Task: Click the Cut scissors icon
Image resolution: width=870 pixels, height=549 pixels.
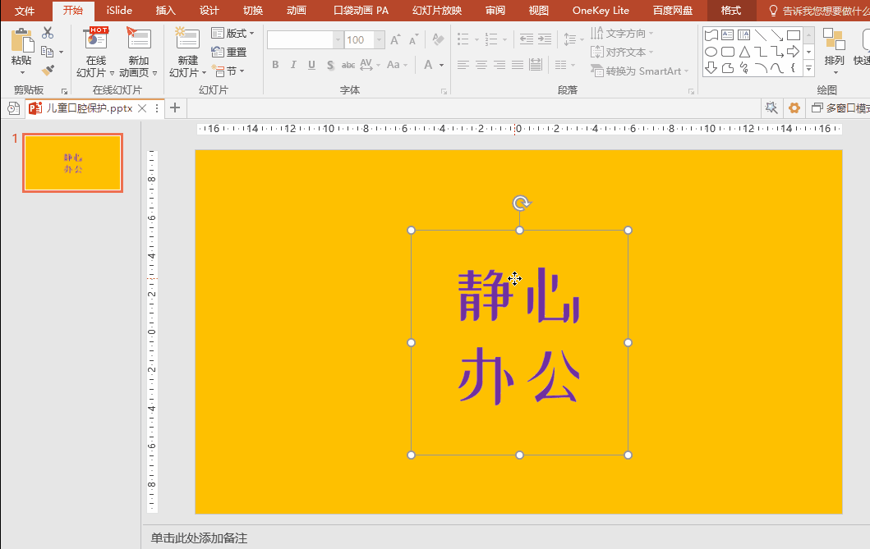Action: pyautogui.click(x=47, y=34)
